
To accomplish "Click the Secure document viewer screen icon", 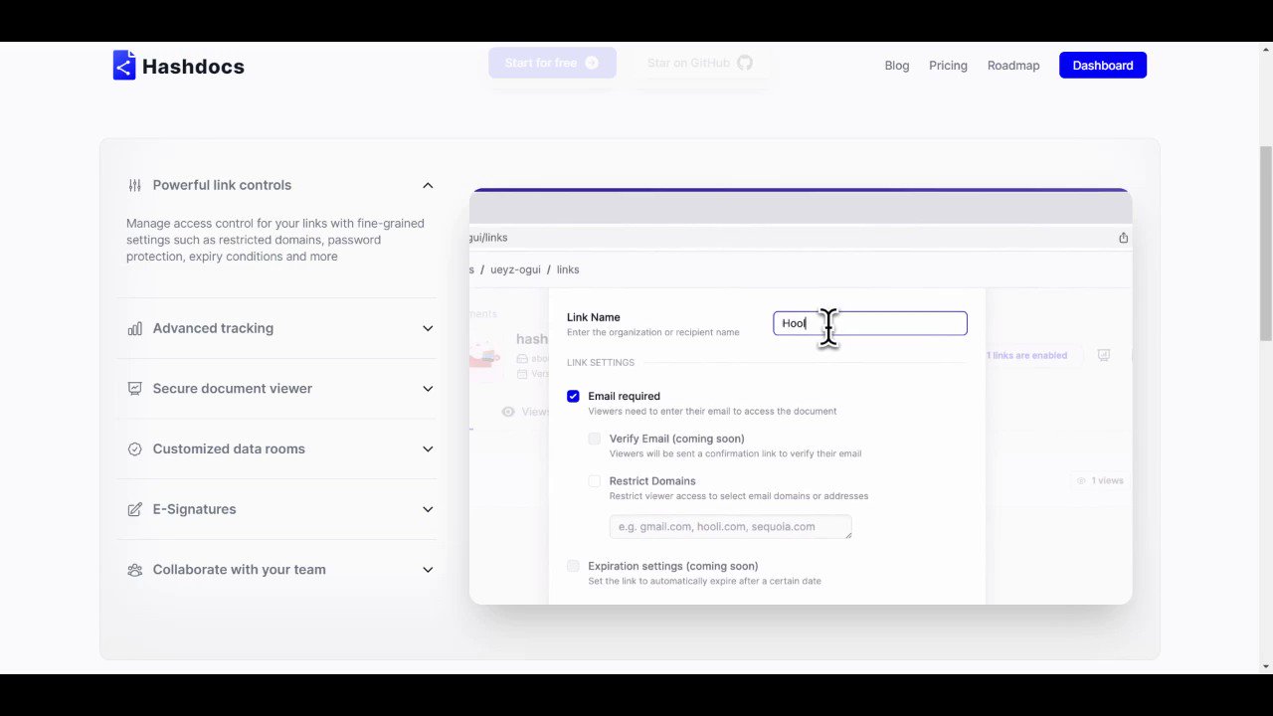I will click(135, 388).
